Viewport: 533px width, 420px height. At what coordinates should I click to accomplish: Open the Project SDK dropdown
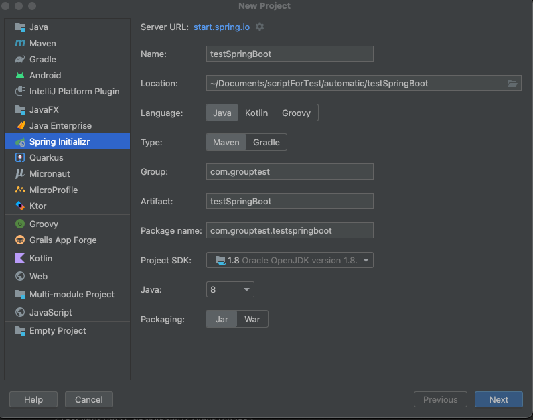point(290,261)
